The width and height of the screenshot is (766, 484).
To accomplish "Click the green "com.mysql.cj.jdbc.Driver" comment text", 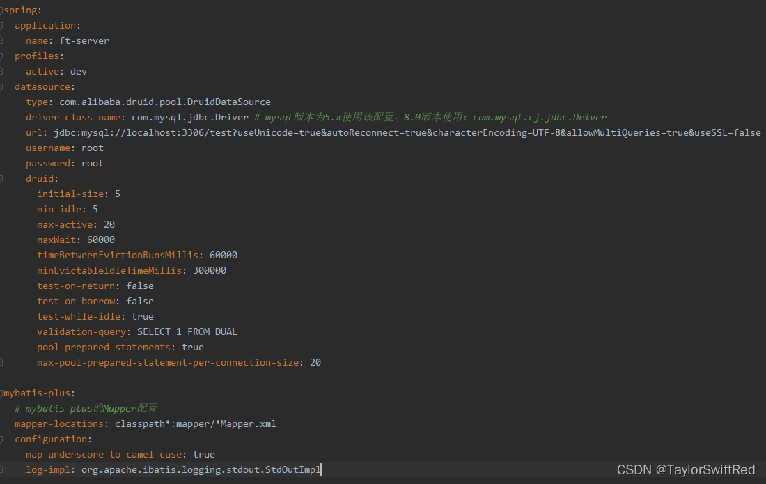I will click(540, 117).
